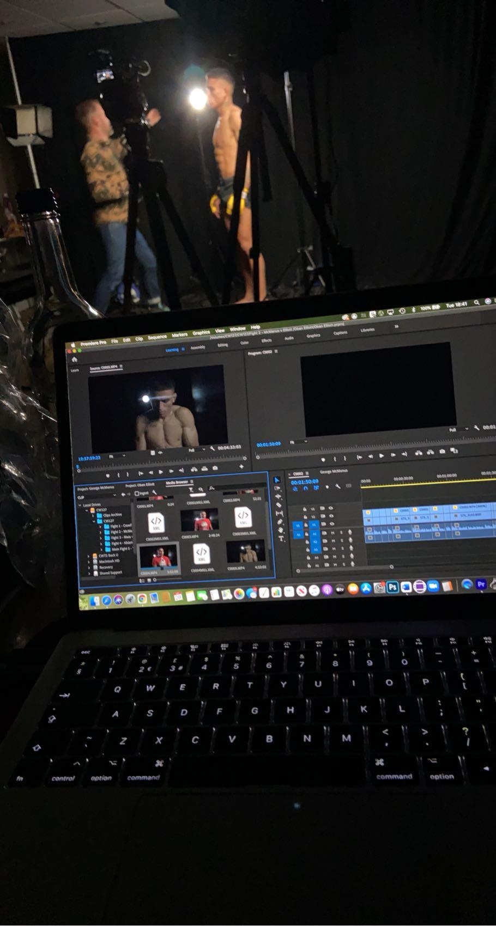Play the Source monitor clip
The height and width of the screenshot is (926, 496).
pyautogui.click(x=160, y=472)
